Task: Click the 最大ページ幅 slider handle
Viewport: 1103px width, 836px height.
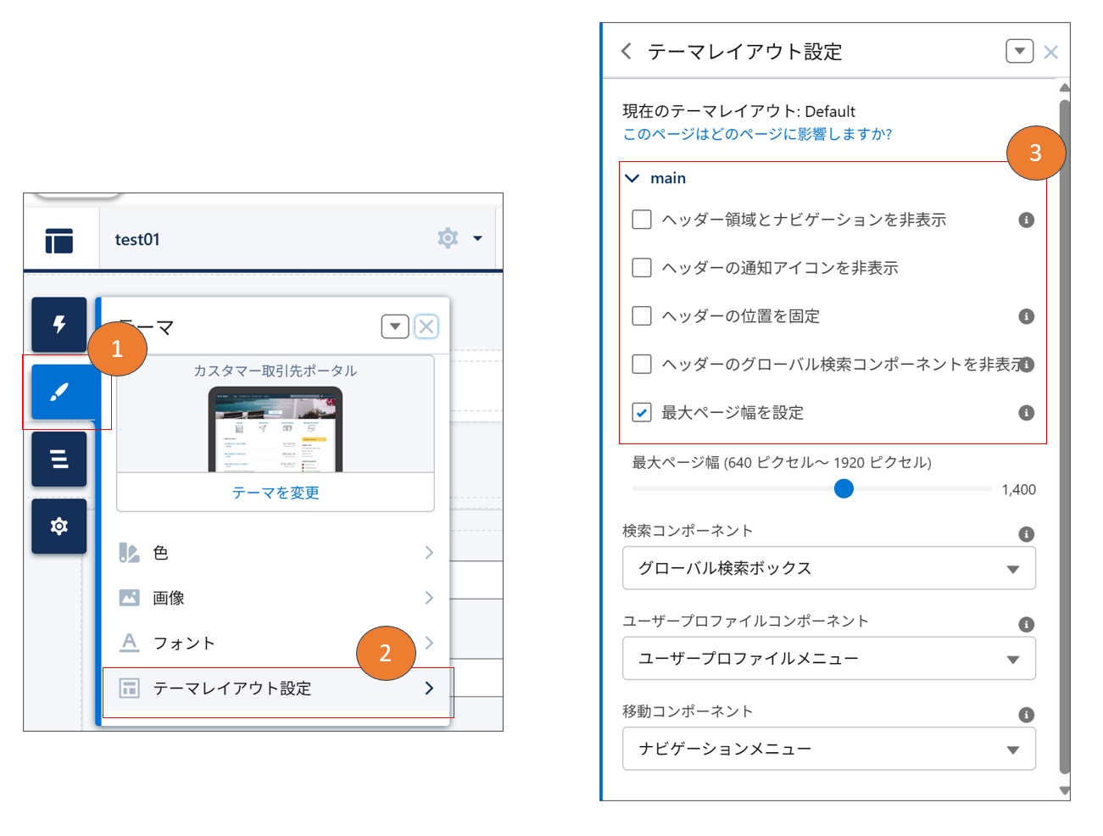Action: (844, 489)
